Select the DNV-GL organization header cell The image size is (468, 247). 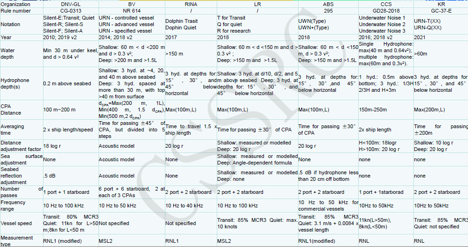[x=71, y=4]
